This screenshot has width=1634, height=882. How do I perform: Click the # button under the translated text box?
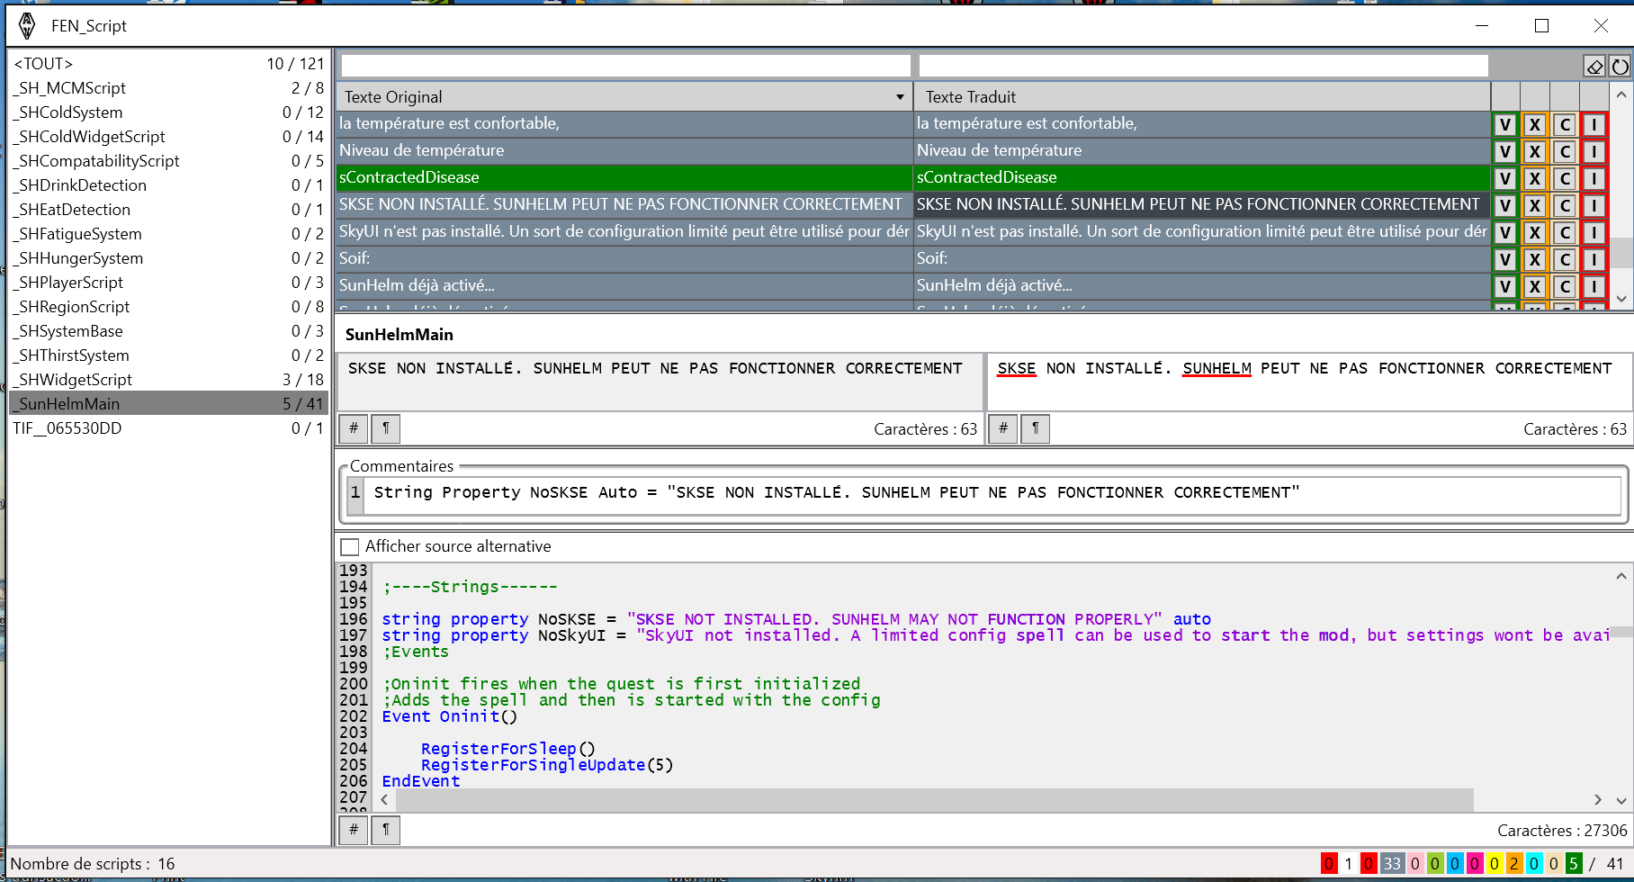[x=1003, y=428]
